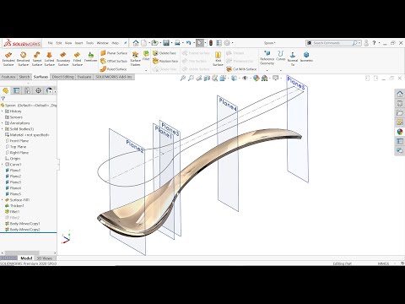The image size is (405, 304).
Task: Open the FeatureManager design tree tab
Action: coord(5,90)
